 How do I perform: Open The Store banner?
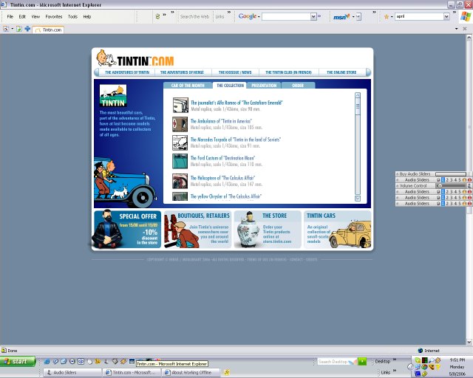click(x=268, y=230)
